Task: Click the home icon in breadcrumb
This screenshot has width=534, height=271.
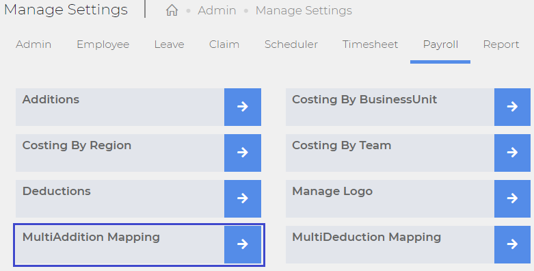Action: coord(172,10)
